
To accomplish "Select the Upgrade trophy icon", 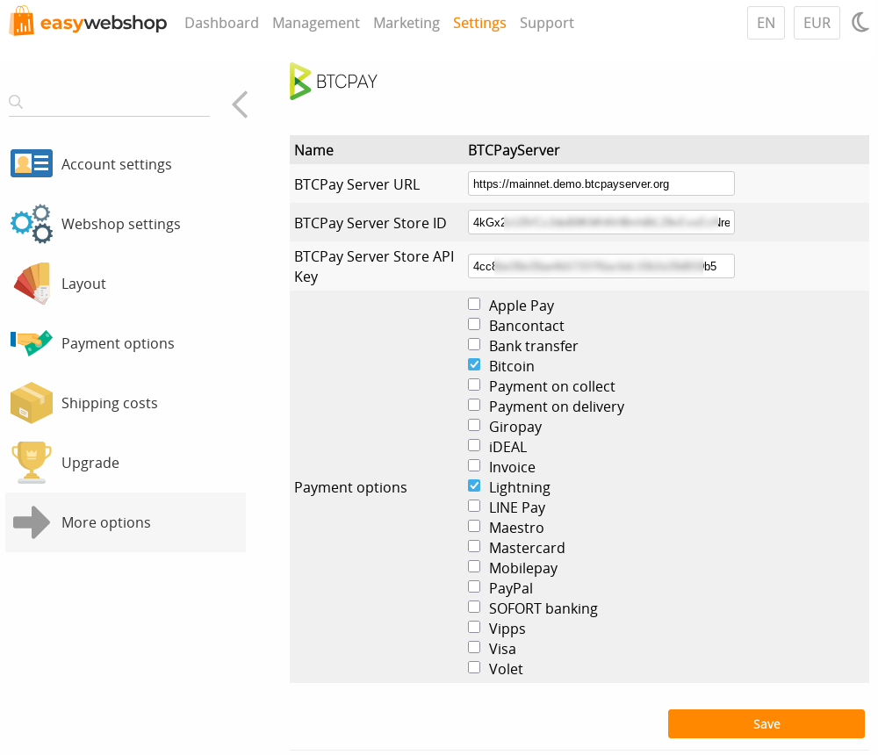I will [31, 462].
